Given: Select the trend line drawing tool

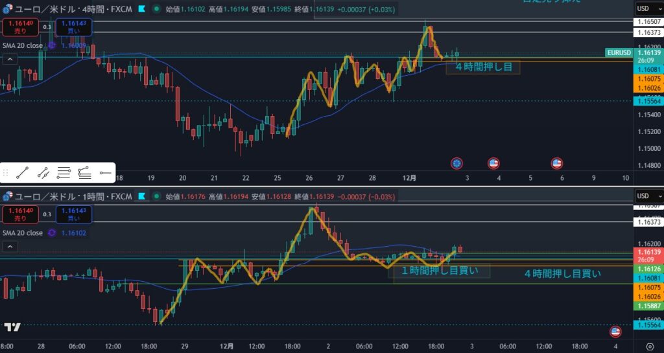Looking at the screenshot, I should (23, 172).
